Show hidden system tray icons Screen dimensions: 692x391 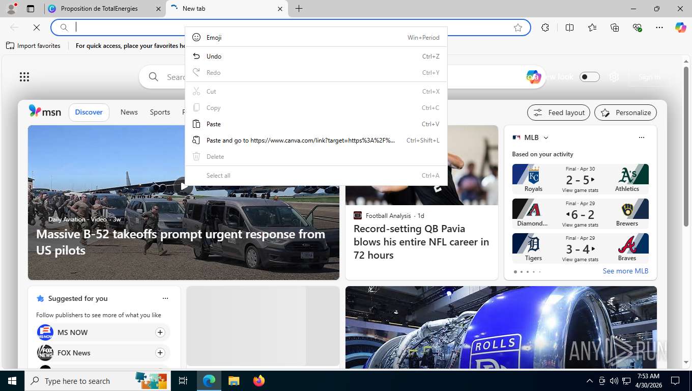coord(590,381)
